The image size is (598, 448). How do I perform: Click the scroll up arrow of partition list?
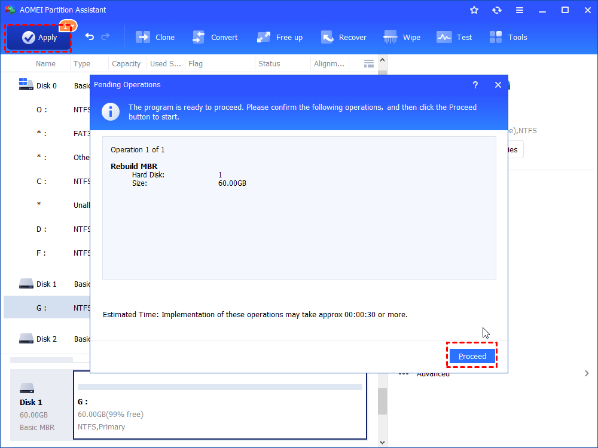(x=383, y=60)
